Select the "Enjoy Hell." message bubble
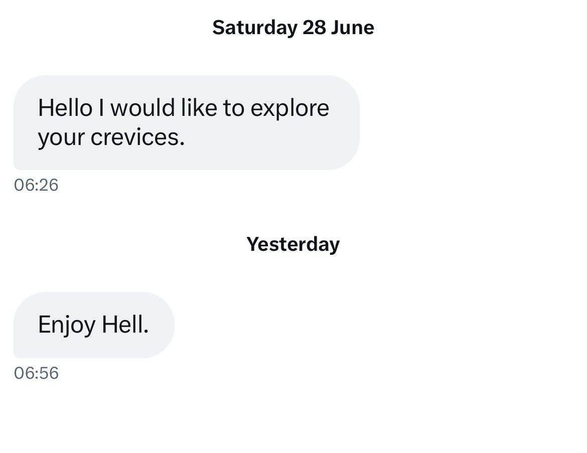The image size is (587, 453). [x=93, y=325]
